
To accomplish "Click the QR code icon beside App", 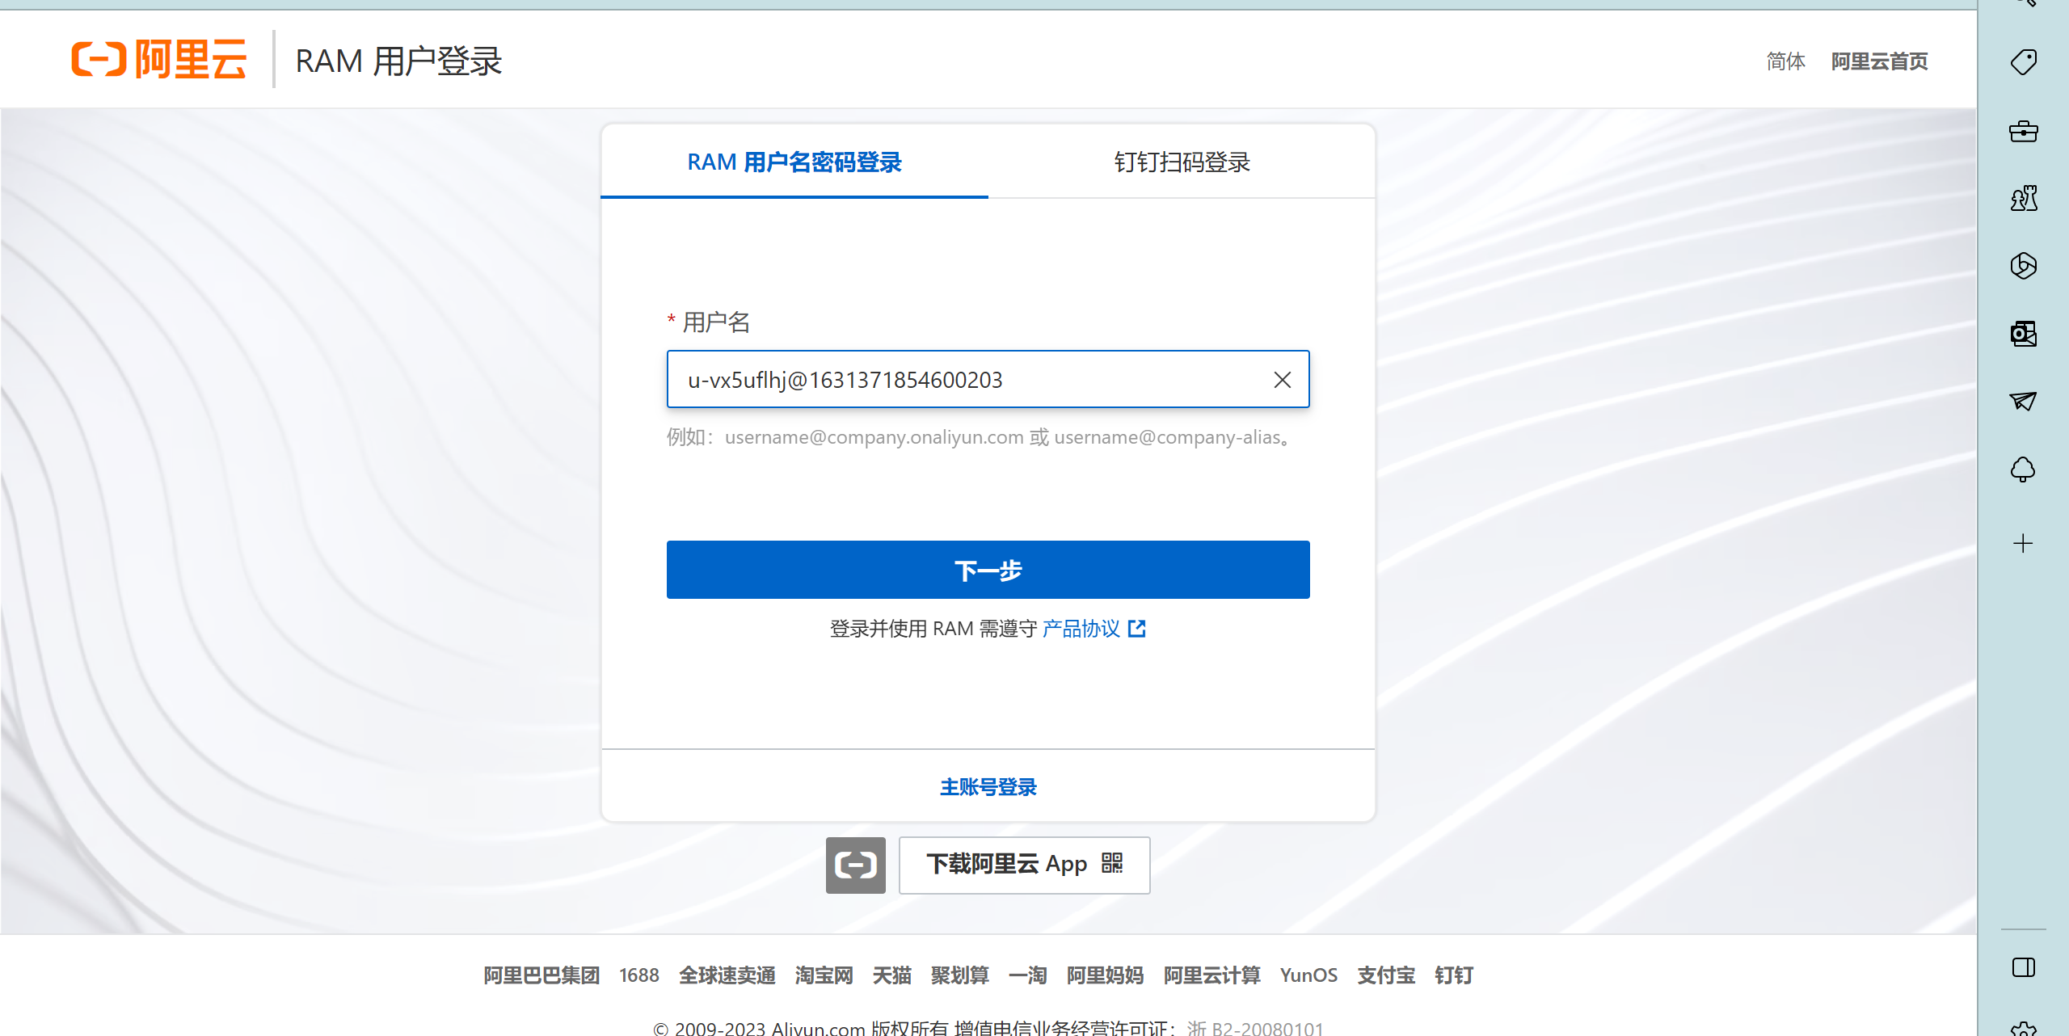I will click(x=1112, y=864).
